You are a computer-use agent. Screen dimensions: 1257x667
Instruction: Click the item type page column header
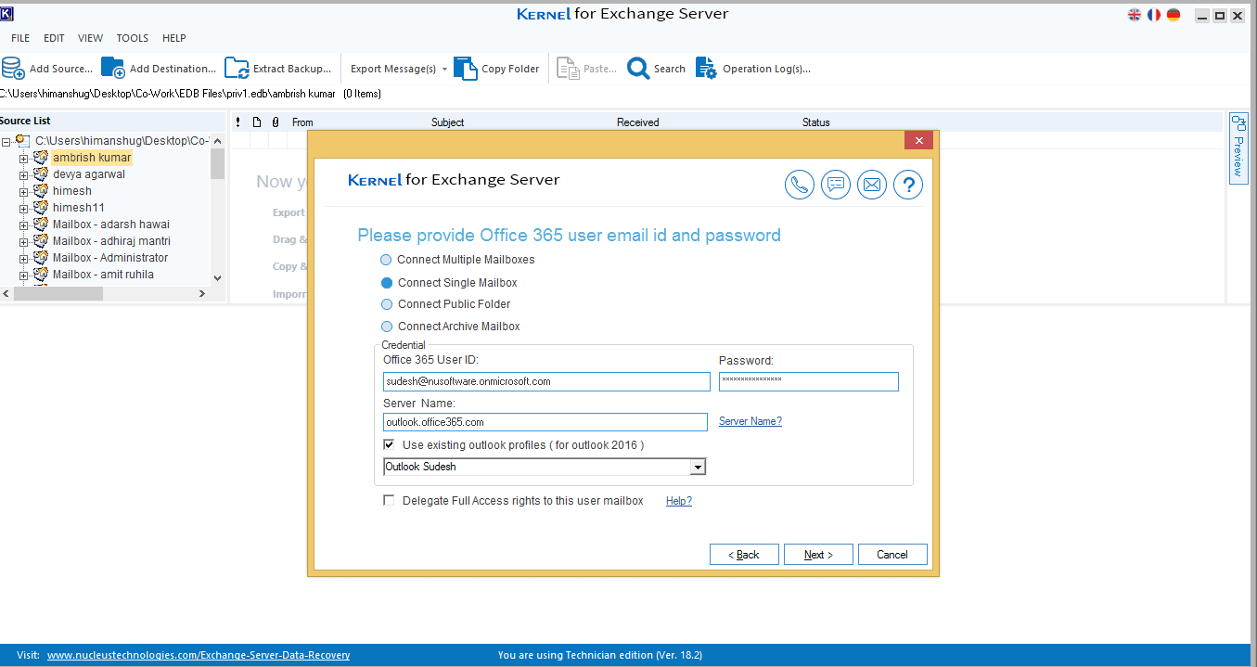click(257, 122)
